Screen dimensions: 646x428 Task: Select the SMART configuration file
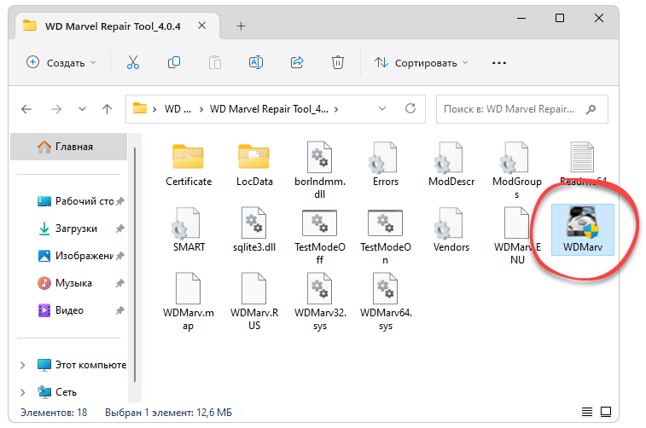[189, 230]
